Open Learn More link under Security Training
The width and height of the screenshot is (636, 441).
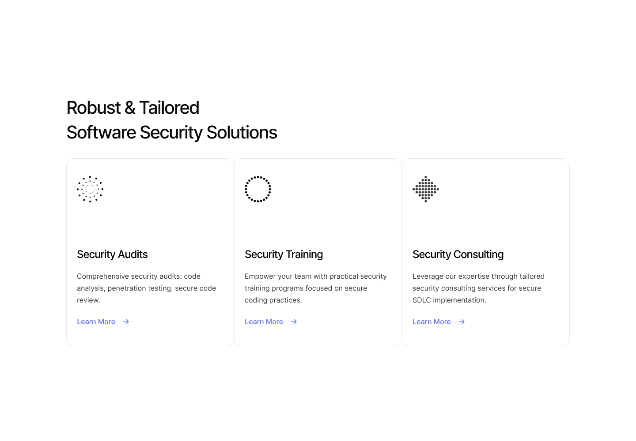[264, 322]
